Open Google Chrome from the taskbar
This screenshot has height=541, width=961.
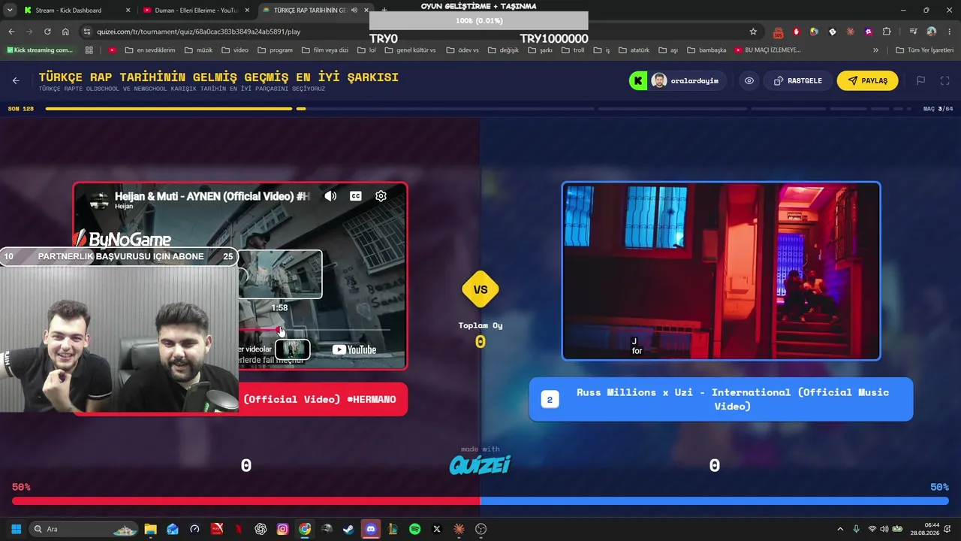point(305,529)
